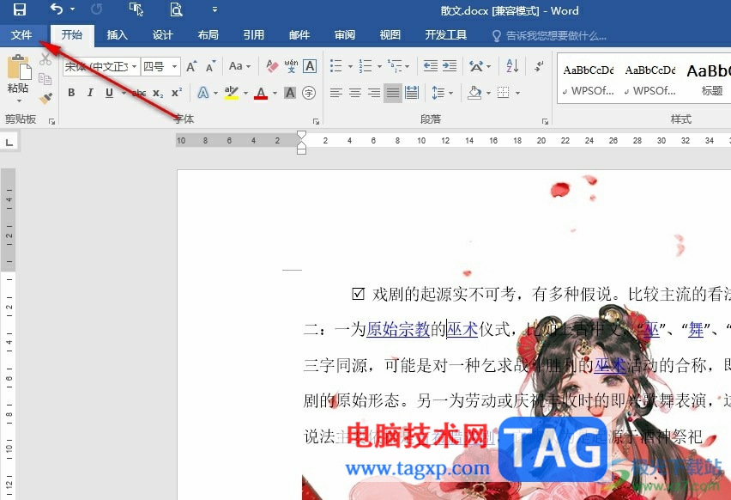The image size is (731, 500).
Task: Insert an enclosed character (字)
Action: (309, 93)
